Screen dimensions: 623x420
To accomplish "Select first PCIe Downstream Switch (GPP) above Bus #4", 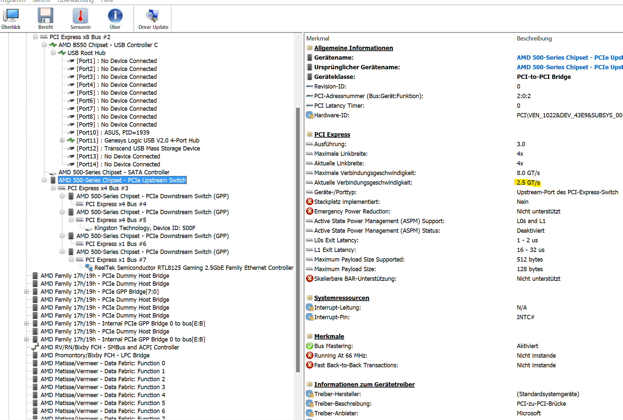I will pos(153,196).
